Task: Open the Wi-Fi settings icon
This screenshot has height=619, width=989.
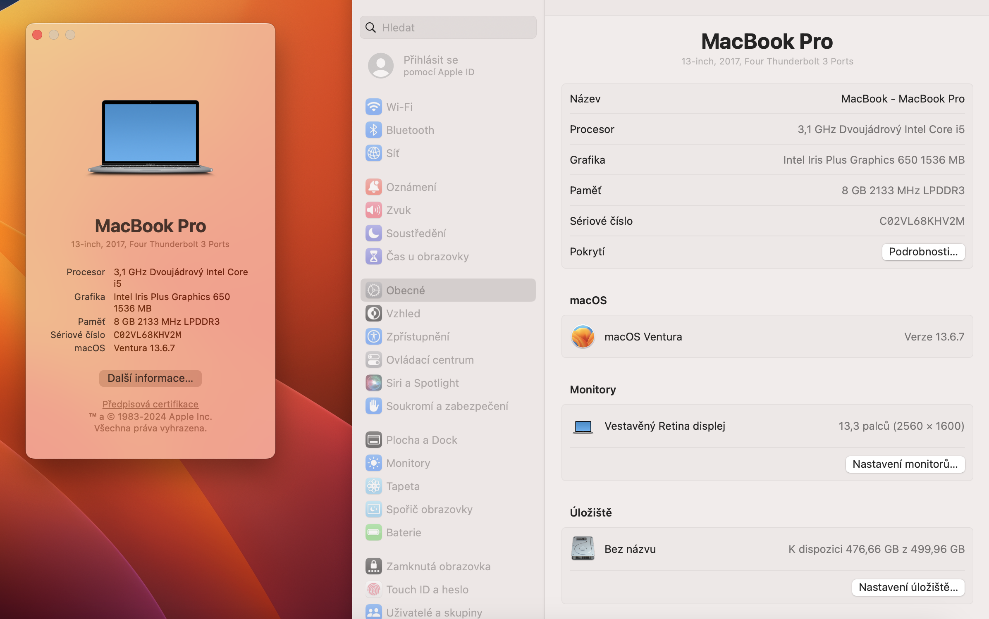Action: 373,107
